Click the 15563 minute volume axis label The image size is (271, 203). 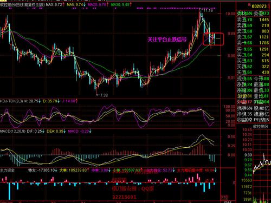[247, 180]
